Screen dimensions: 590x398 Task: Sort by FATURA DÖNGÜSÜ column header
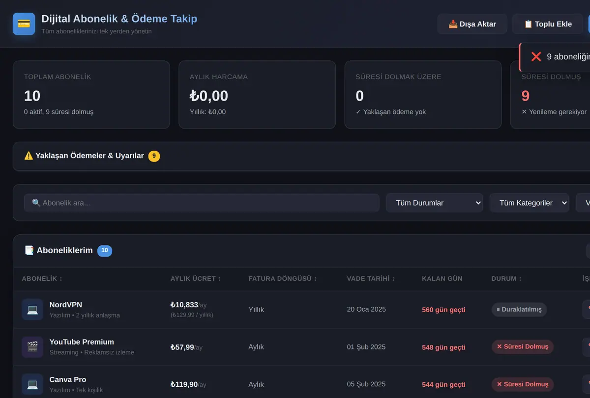(x=283, y=279)
